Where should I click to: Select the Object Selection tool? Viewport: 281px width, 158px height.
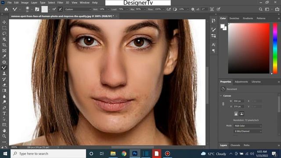4,39
